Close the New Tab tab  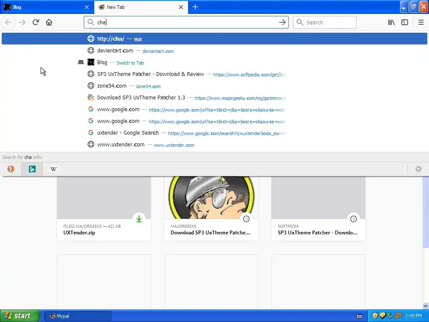coord(181,7)
